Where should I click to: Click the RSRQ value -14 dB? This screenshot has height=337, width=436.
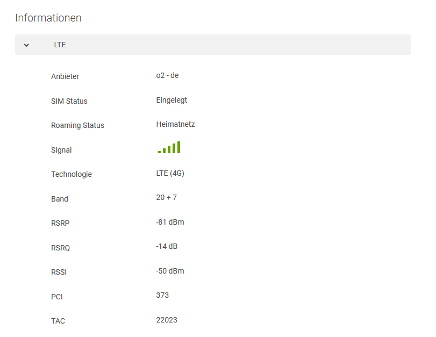167,246
